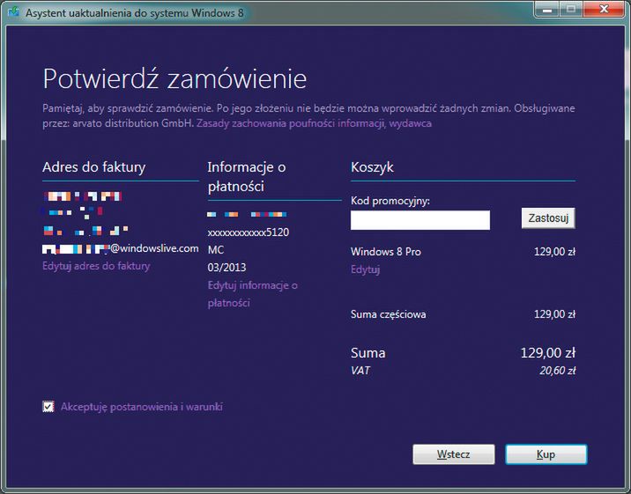
Task: Click the expiry date '03/2013'
Action: [227, 268]
